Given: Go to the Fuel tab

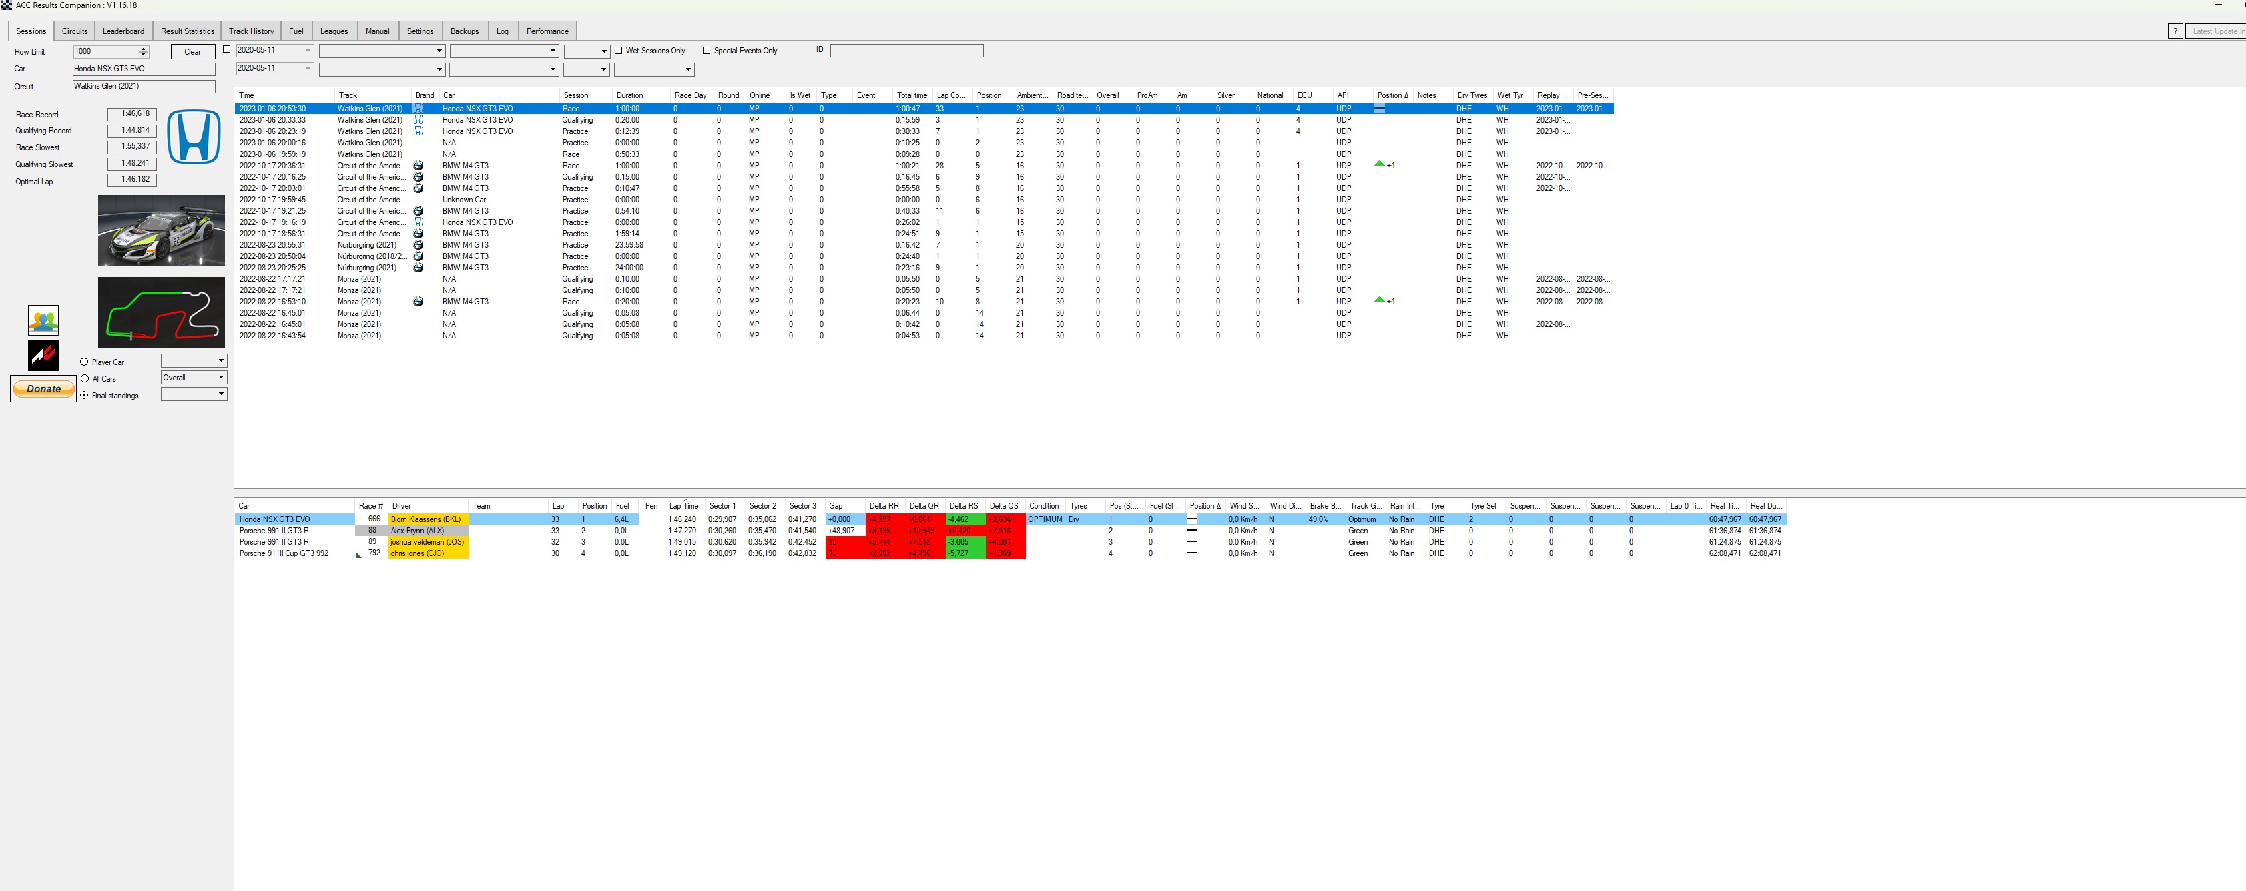Looking at the screenshot, I should 296,31.
